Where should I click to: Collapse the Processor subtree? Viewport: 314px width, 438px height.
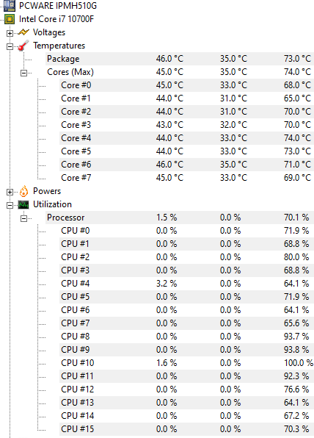coord(23,218)
